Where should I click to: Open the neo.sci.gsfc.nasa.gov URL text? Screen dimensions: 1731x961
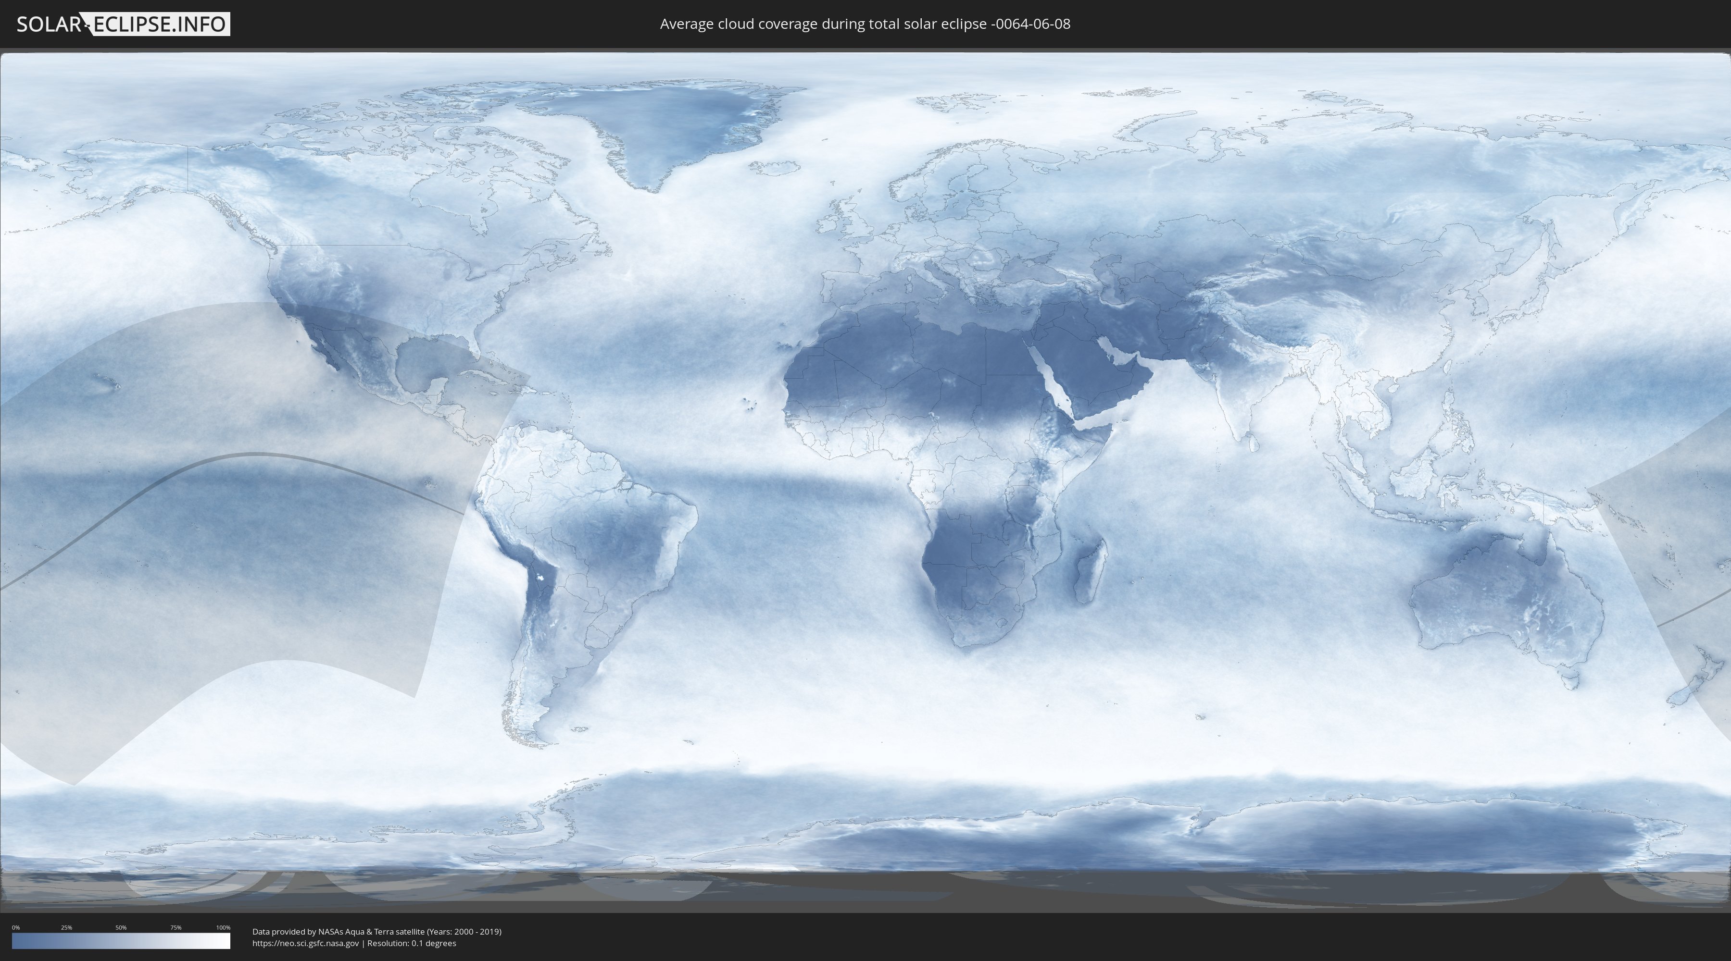point(306,943)
